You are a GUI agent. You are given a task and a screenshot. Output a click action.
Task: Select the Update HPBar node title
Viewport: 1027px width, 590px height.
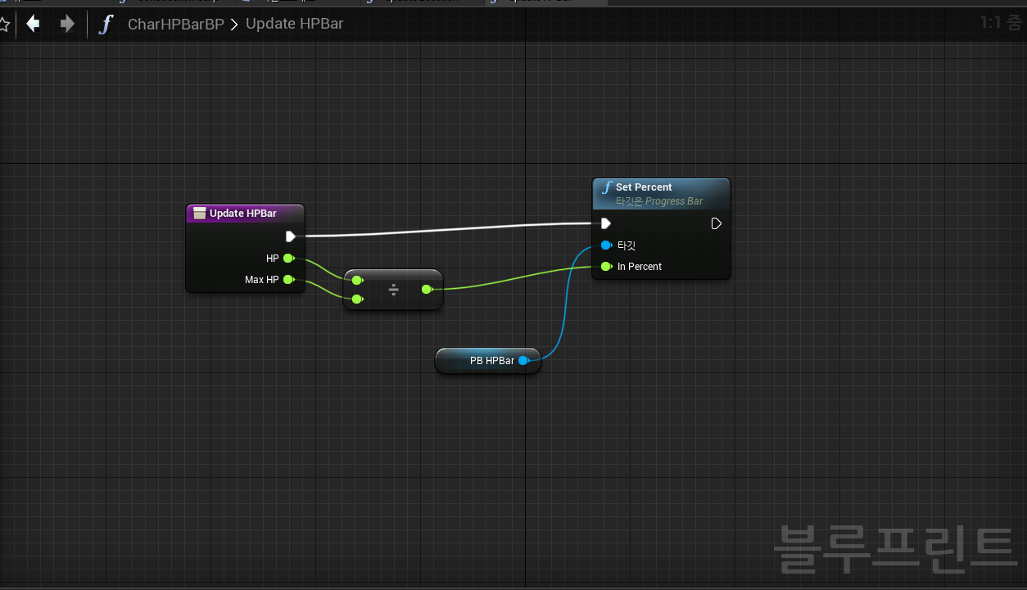pos(242,214)
